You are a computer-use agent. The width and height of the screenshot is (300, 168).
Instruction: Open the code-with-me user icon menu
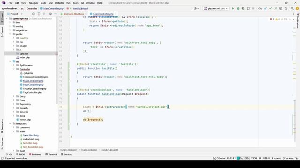196,8
